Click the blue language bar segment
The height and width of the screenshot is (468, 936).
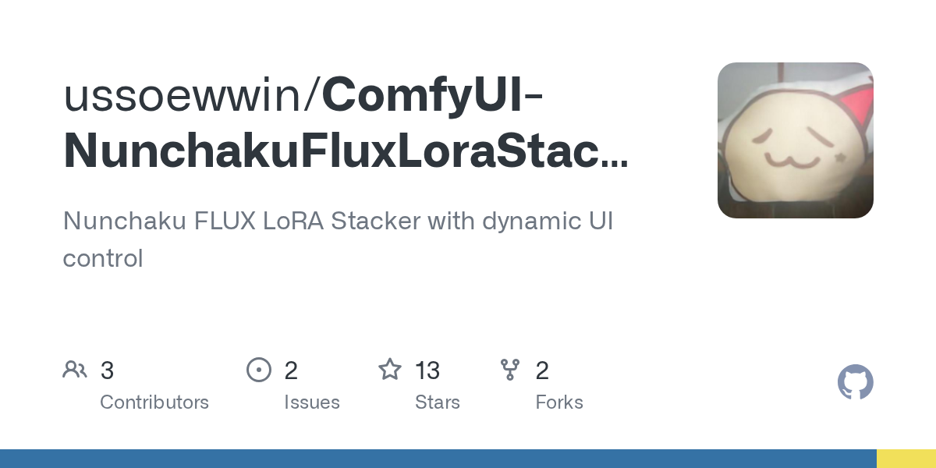(x=437, y=459)
